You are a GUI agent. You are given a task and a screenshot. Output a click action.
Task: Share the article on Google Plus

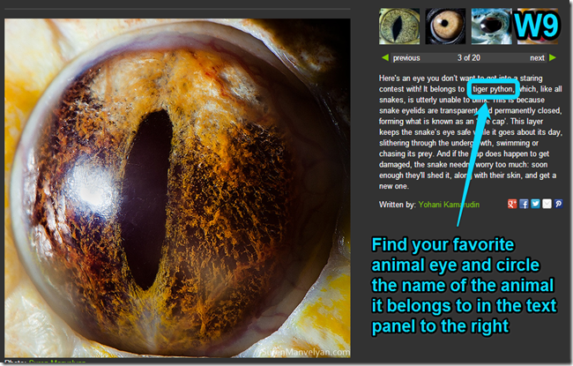[x=512, y=204]
